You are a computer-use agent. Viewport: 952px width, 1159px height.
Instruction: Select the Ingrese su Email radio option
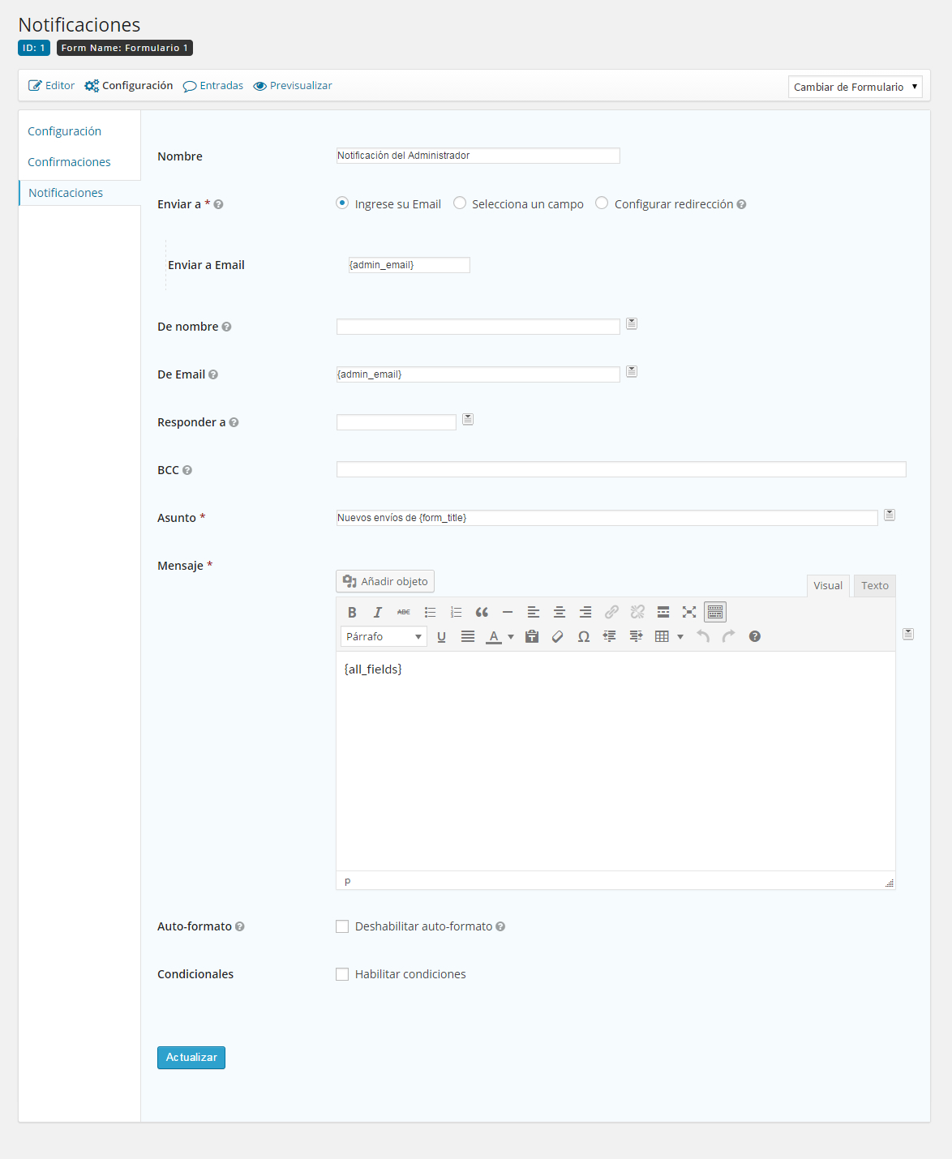point(342,203)
